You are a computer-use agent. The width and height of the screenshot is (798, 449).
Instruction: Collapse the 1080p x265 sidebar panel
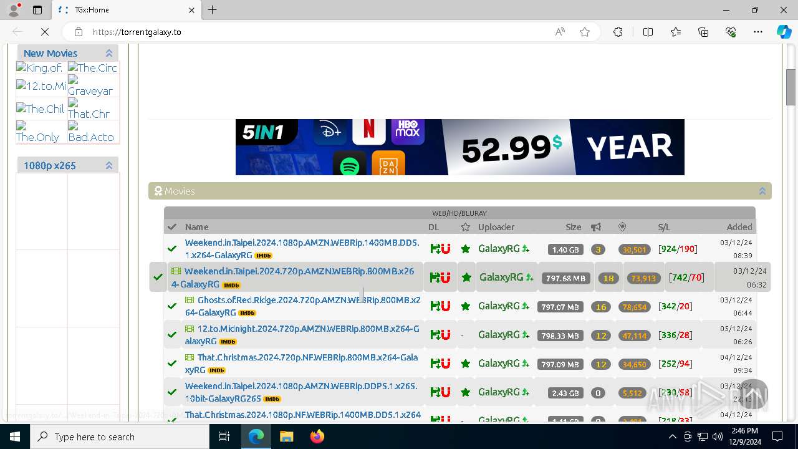click(x=109, y=165)
